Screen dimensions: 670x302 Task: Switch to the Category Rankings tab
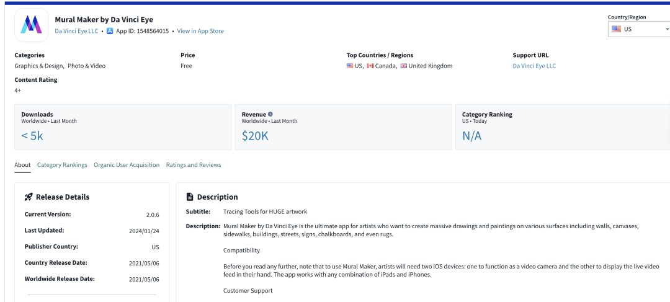(x=62, y=165)
